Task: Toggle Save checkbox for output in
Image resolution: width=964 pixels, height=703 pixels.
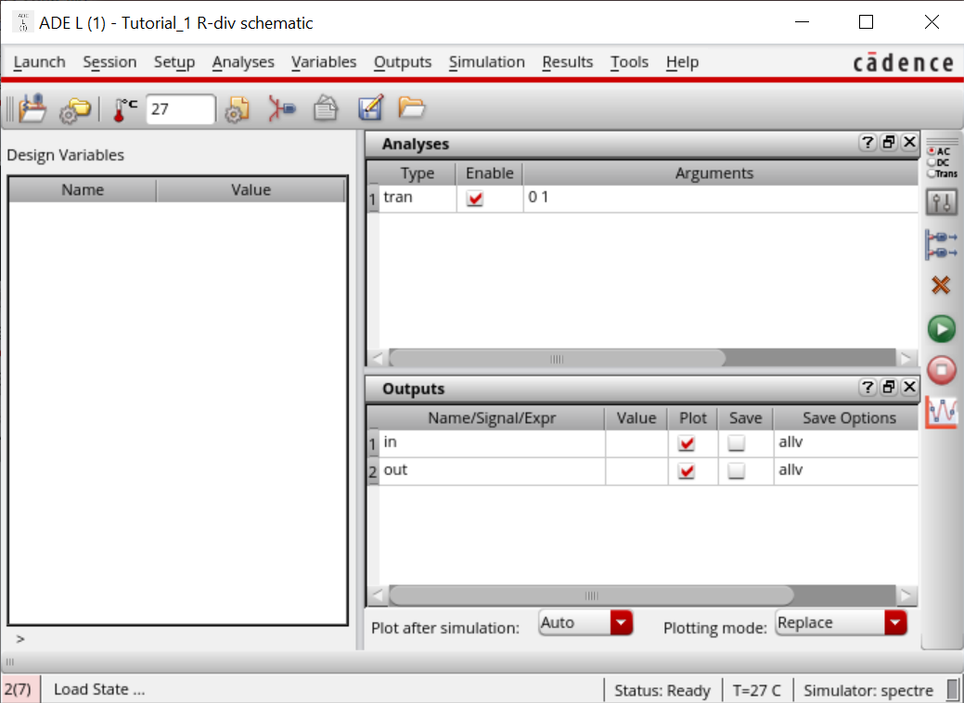Action: tap(736, 443)
